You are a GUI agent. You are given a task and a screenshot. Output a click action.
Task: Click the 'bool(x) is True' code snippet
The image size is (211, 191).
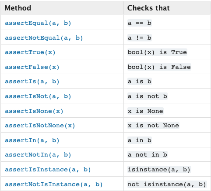tap(157, 52)
